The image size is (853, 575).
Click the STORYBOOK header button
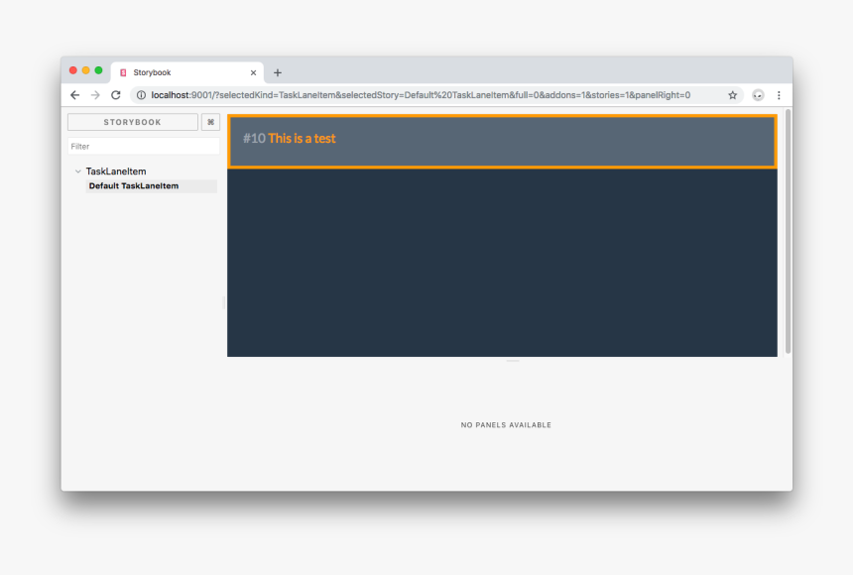tap(132, 122)
